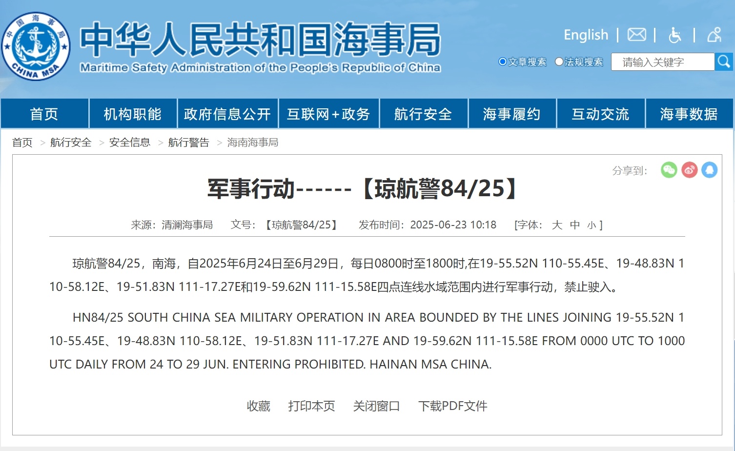Open the 航行安全 navigation menu
735x451 pixels.
(423, 114)
